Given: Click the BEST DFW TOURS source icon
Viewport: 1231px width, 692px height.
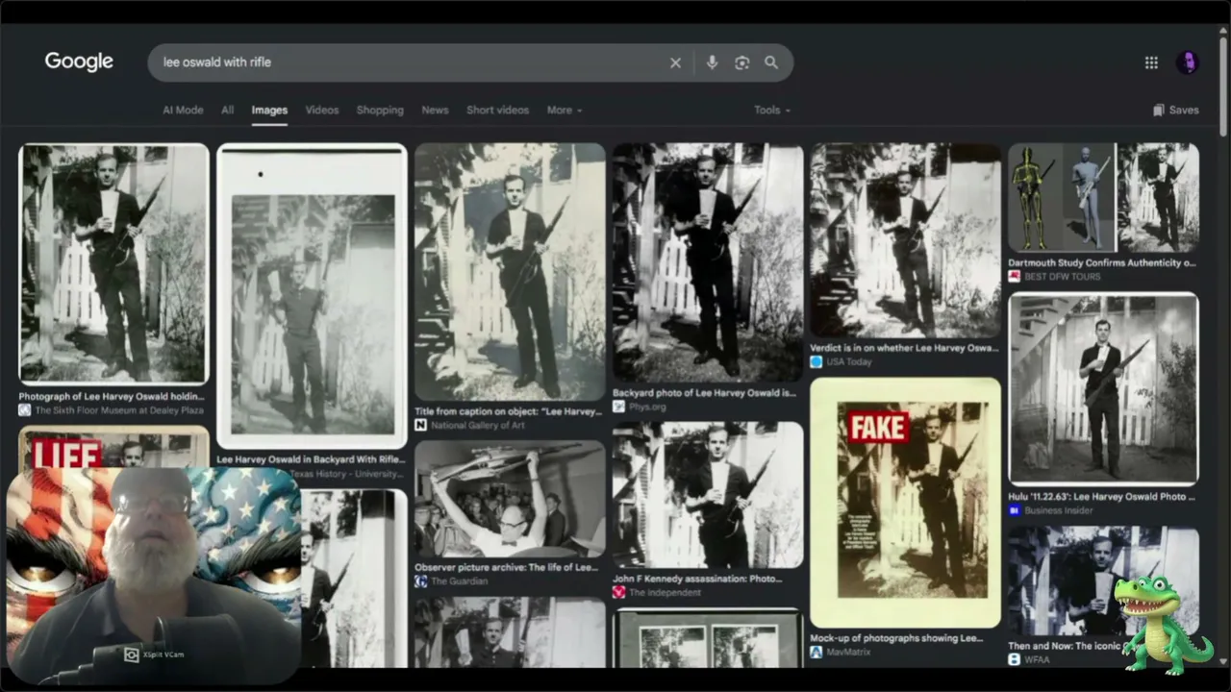Looking at the screenshot, I should click(1014, 276).
